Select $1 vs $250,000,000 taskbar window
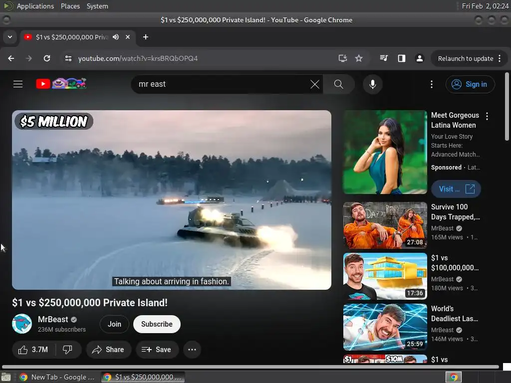511x383 pixels. 142,377
